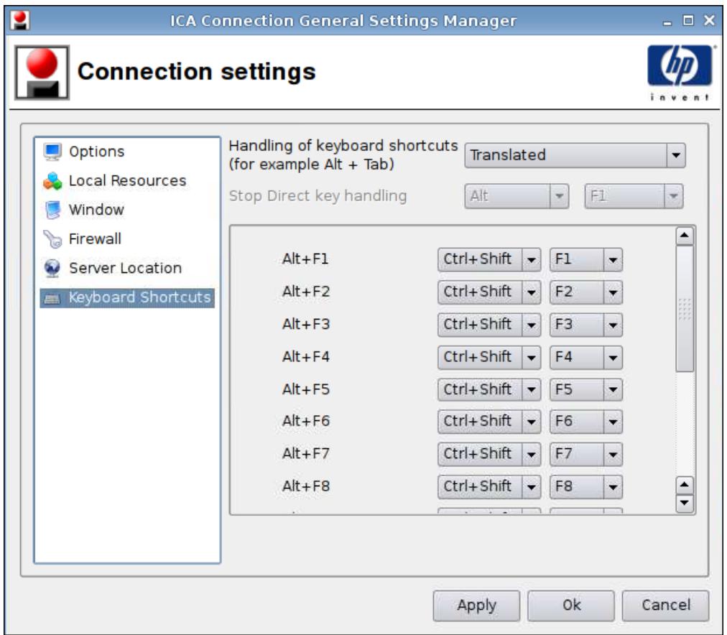Select Keyboard Shortcuts in sidebar
Viewport: 727px width, 635px height.
(127, 297)
